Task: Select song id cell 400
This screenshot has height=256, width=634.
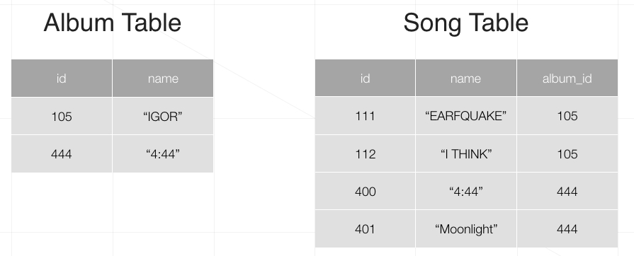Action: click(x=365, y=191)
